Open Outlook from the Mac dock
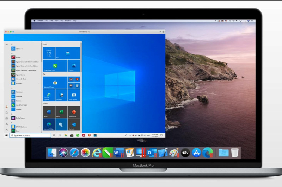Image resolution: width=282 pixels, height=187 pixels. click(152, 153)
